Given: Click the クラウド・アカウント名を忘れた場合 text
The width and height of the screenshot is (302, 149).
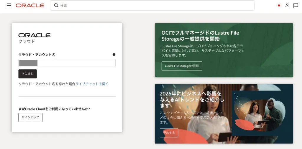Looking at the screenshot, I should click(47, 84).
